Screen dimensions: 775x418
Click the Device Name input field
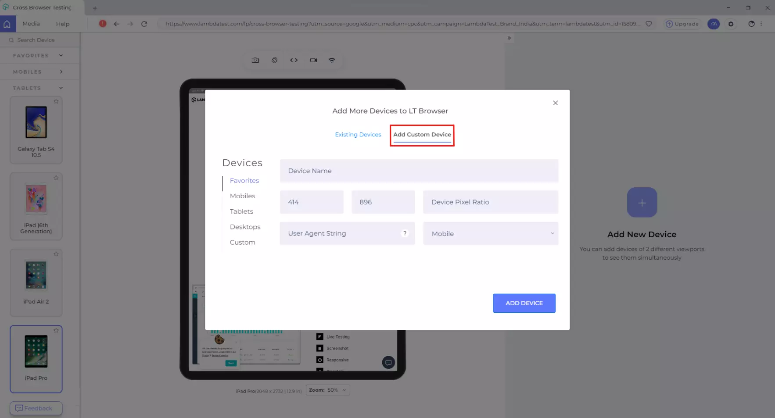(x=419, y=171)
